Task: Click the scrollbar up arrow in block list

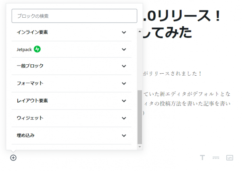Action: [140, 31]
